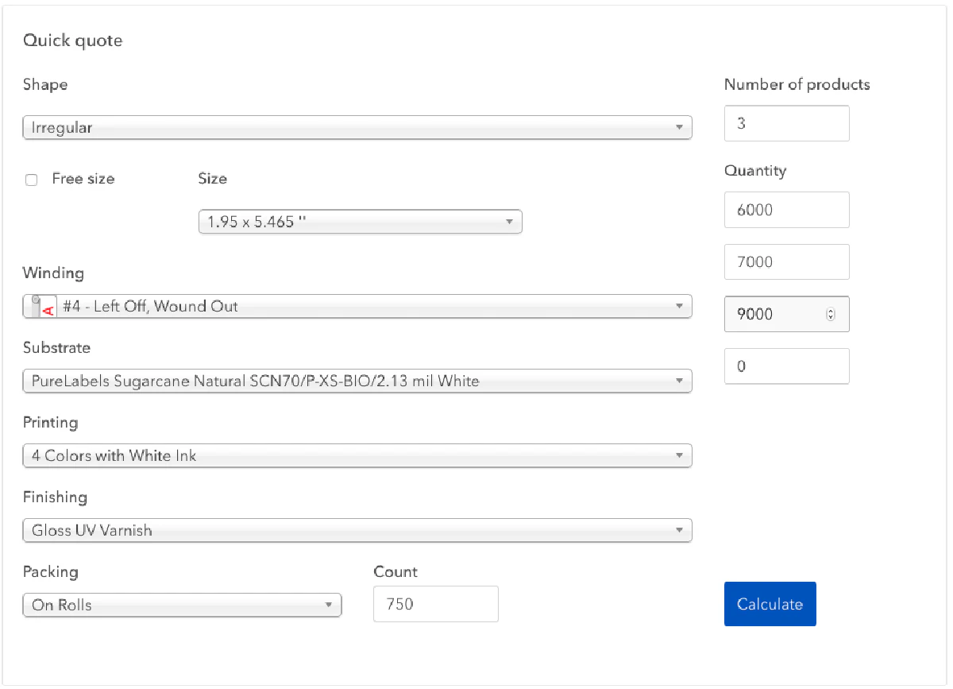Open the Shape dropdown showing Irregular
Screen dimensions: 953x689
357,127
